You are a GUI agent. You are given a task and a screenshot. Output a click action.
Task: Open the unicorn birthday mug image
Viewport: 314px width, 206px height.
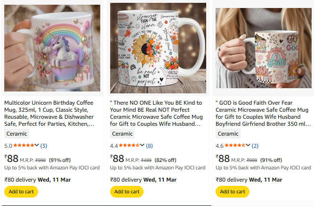[52, 48]
